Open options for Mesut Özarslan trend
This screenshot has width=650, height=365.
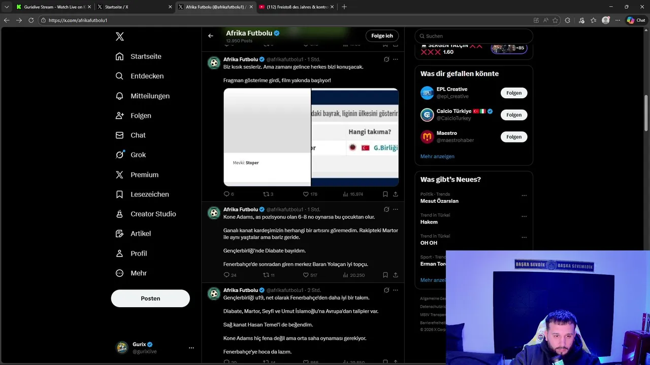tap(524, 195)
